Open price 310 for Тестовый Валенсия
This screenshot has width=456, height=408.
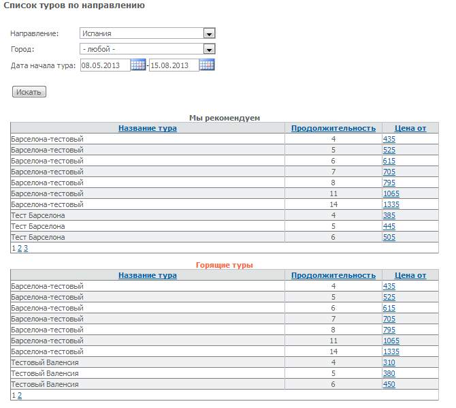point(389,362)
